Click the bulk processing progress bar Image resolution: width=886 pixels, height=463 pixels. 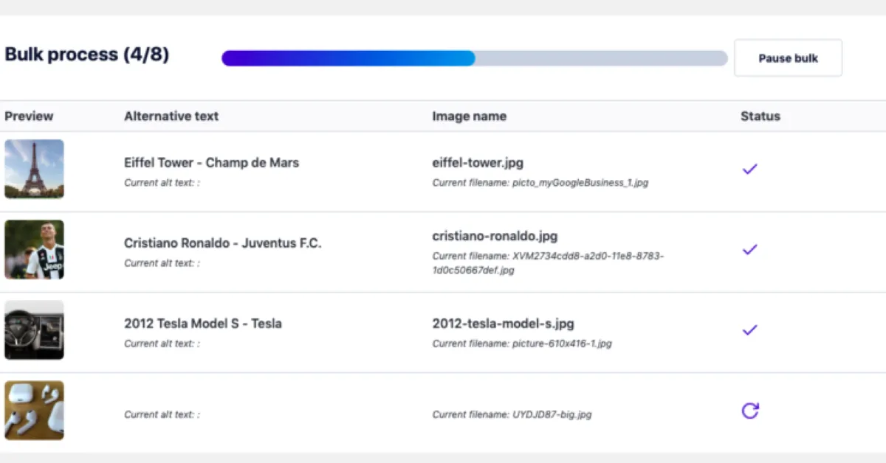[x=473, y=58]
